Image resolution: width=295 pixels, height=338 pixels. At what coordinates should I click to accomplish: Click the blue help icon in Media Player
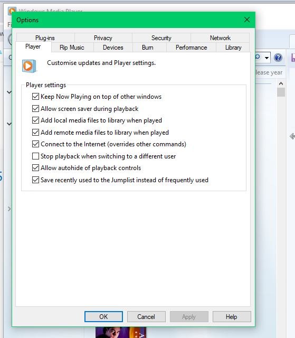click(278, 58)
